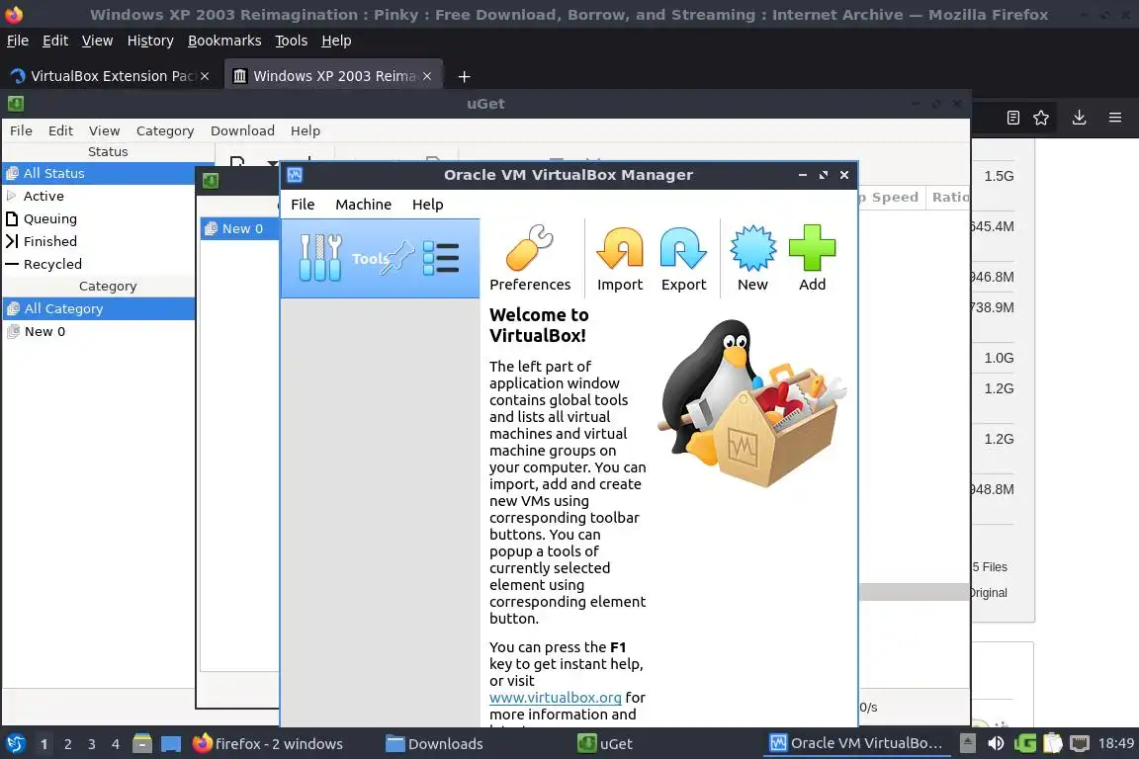
Task: Switch to workspace 3 on taskbar
Action: pyautogui.click(x=92, y=744)
